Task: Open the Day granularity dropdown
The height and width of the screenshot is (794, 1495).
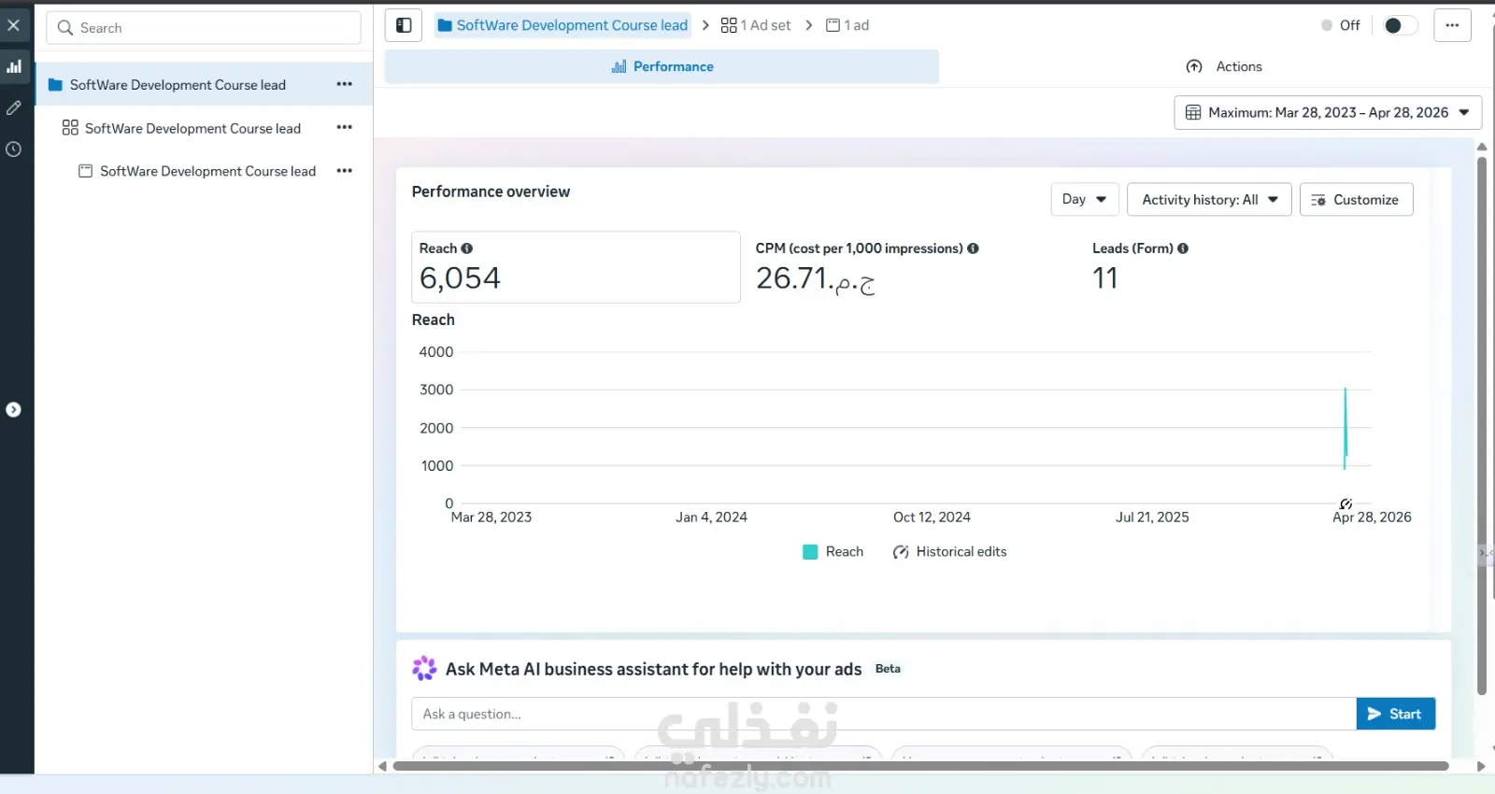Action: coord(1085,199)
